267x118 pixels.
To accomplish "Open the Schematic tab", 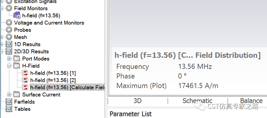I will pos(197,101).
